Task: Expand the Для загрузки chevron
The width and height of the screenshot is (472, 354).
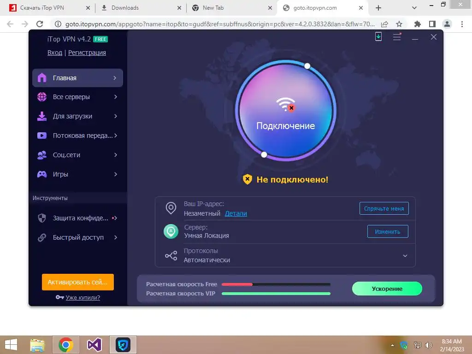Action: click(x=116, y=116)
